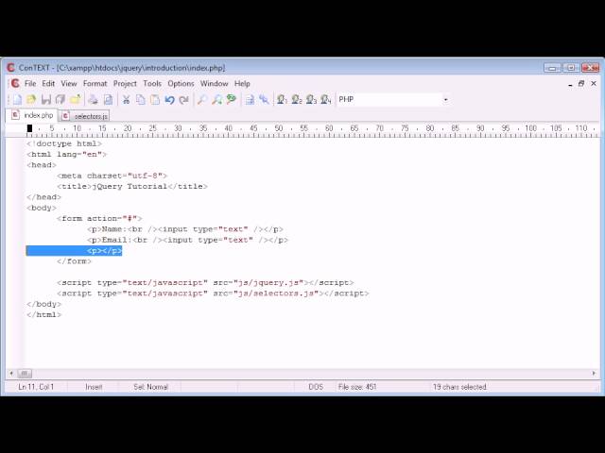Switch to the selectors.js tab
The image size is (605, 453).
(x=85, y=116)
